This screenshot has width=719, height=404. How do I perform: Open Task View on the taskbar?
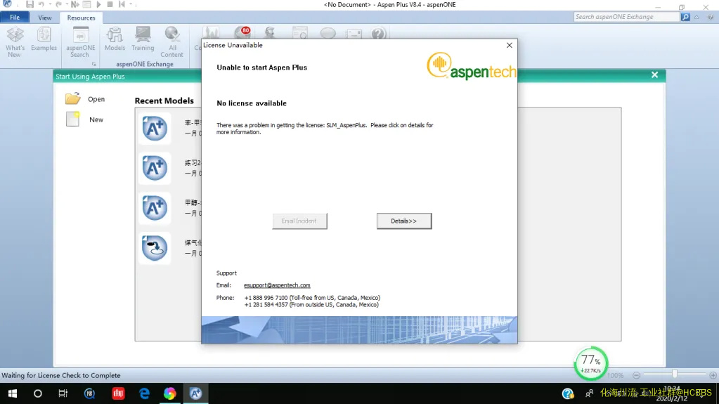(x=63, y=393)
